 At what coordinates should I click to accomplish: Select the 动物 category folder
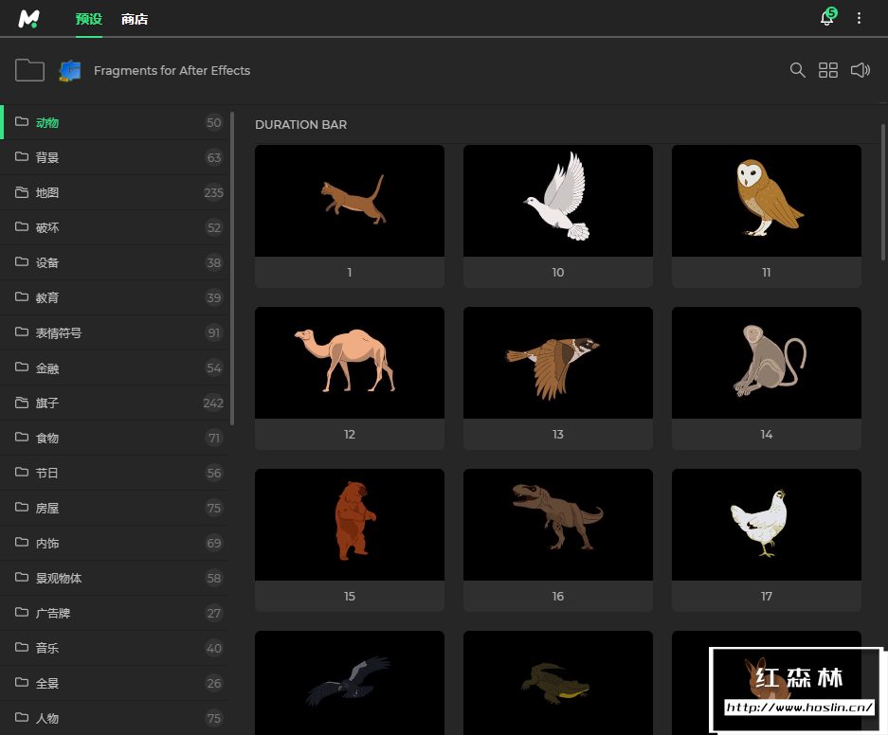pos(47,122)
